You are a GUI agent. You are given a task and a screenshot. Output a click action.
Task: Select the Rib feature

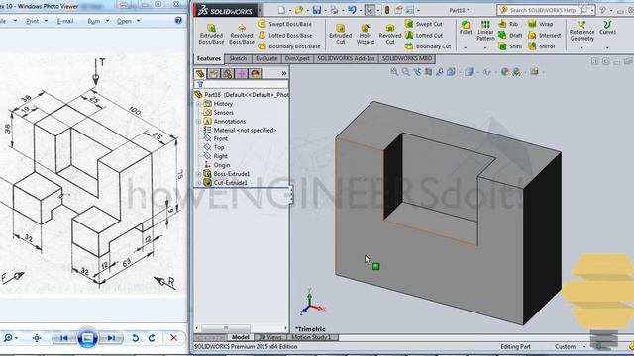pyautogui.click(x=508, y=24)
